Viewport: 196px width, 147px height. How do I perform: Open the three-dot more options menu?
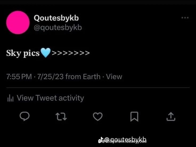[185, 18]
